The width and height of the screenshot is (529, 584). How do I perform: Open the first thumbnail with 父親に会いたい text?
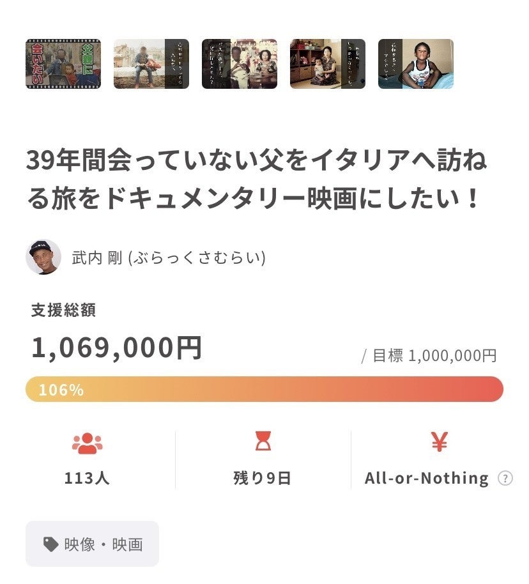pyautogui.click(x=63, y=64)
